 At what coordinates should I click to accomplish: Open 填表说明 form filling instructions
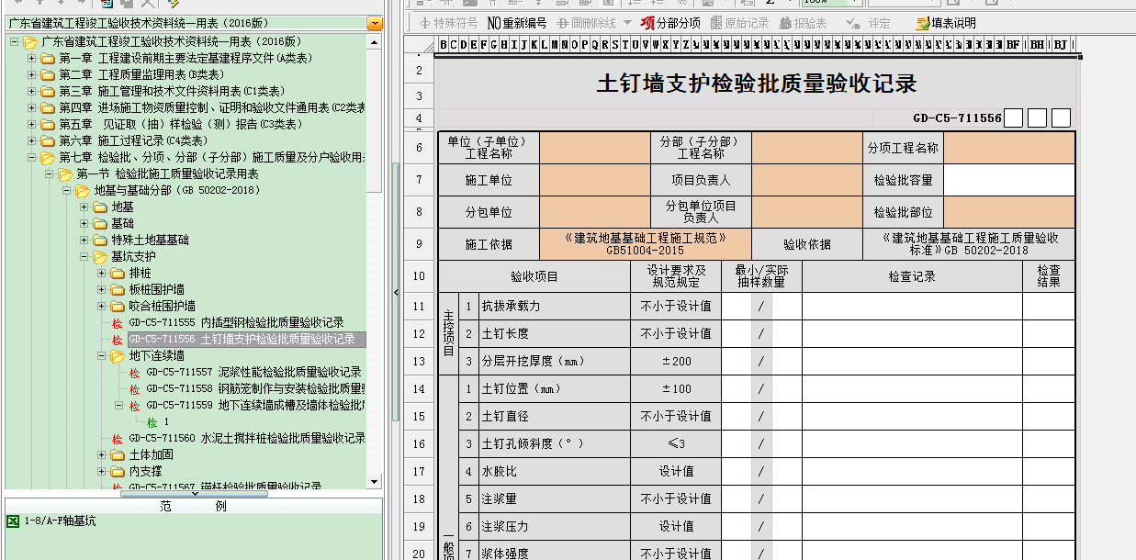pyautogui.click(x=945, y=23)
